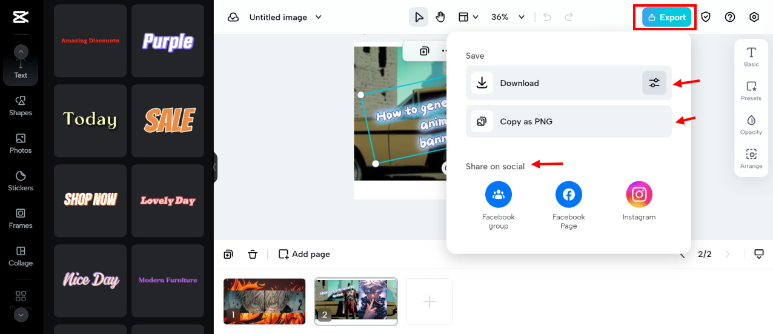Open the Opacity control
The image size is (773, 334).
(x=751, y=125)
